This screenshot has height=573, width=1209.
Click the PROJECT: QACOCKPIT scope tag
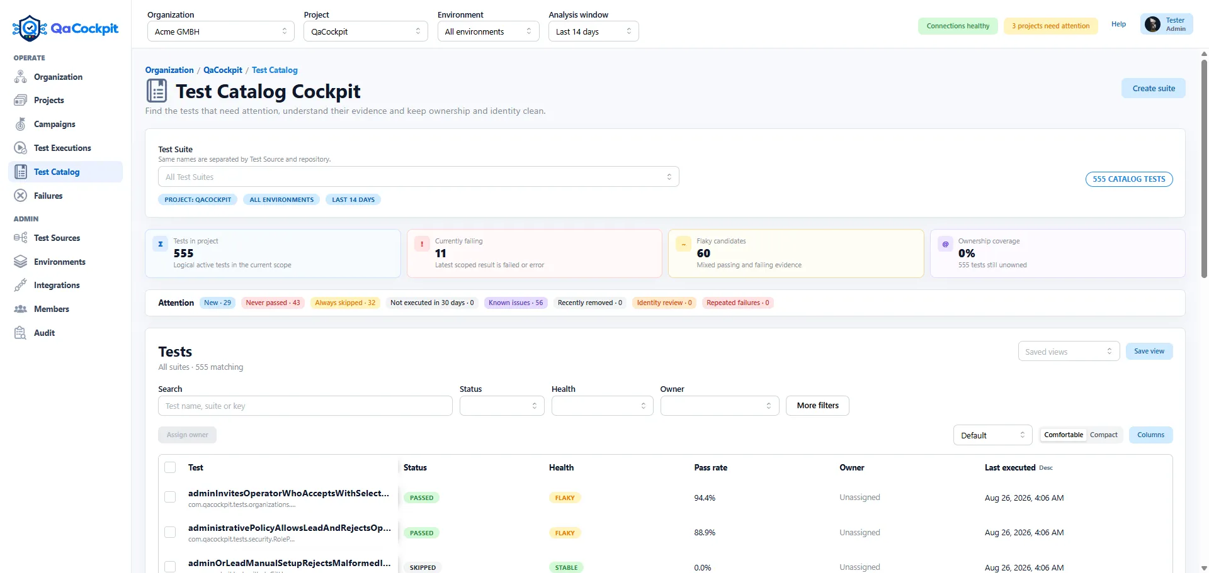click(x=198, y=199)
